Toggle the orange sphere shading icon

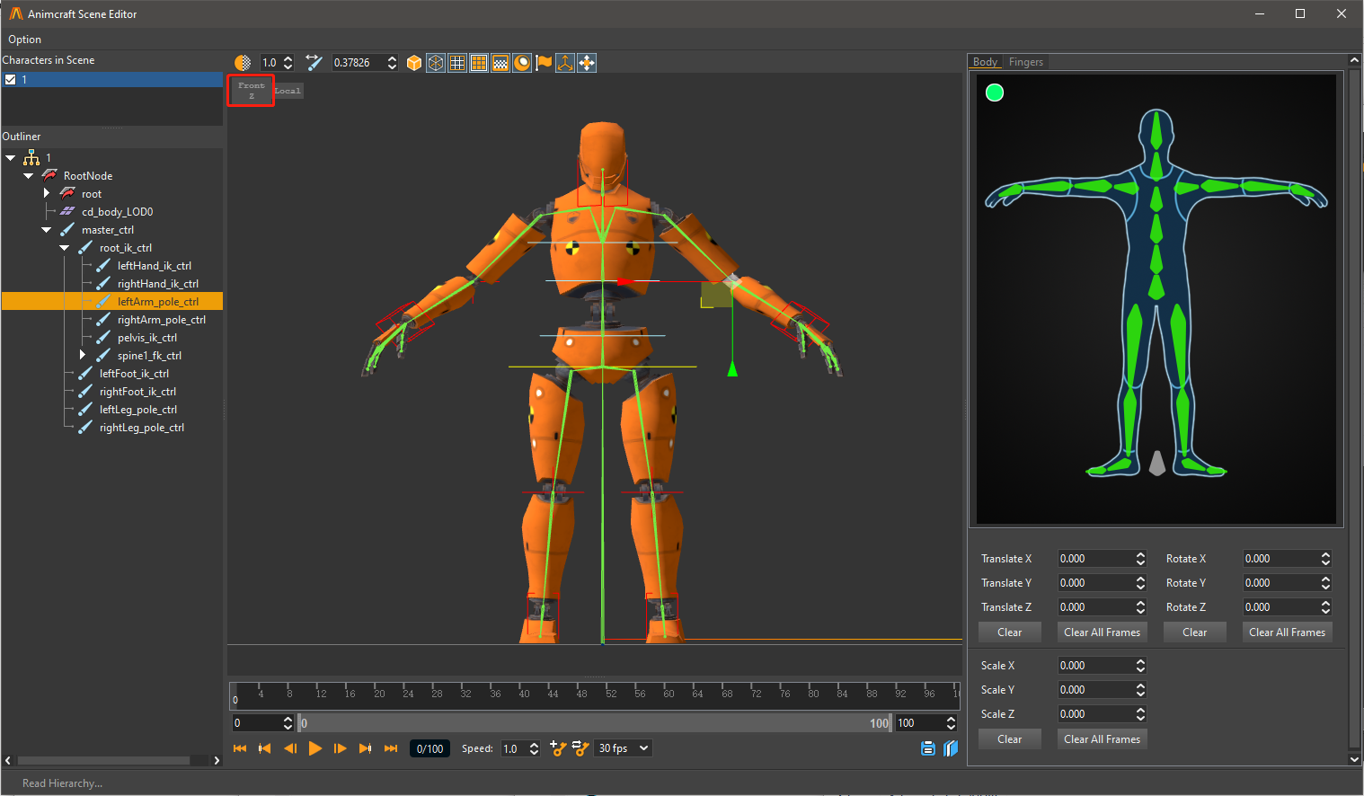(522, 63)
